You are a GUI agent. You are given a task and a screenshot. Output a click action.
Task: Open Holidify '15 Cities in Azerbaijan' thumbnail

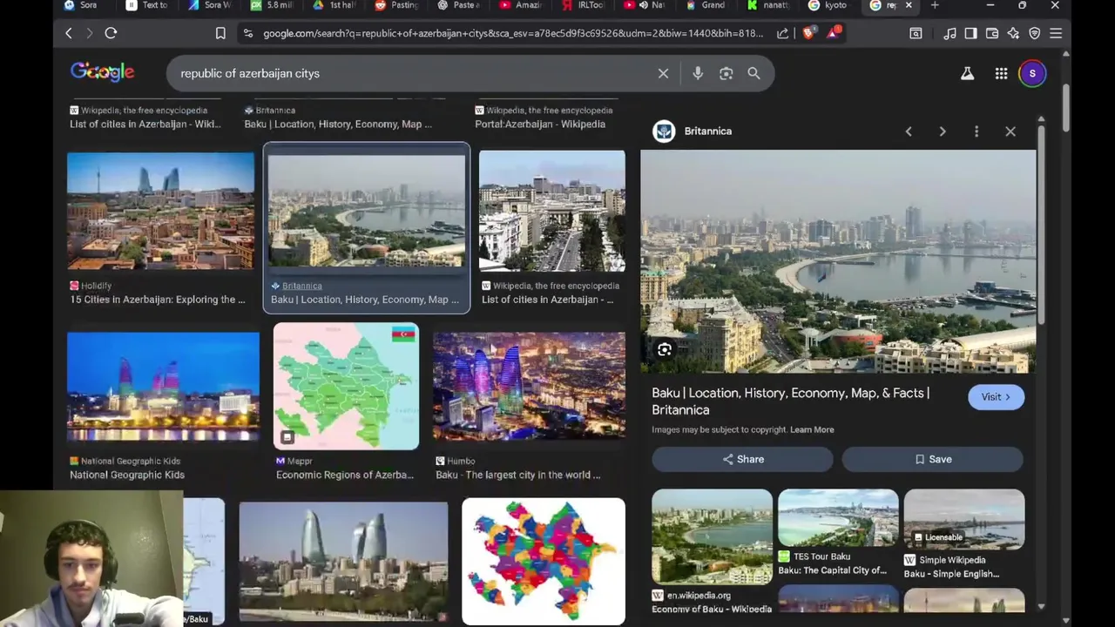click(160, 211)
